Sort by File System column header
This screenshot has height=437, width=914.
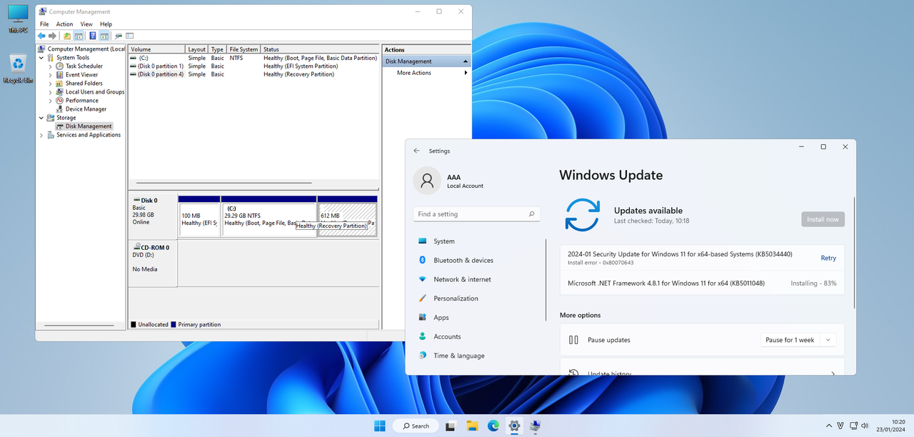[244, 49]
